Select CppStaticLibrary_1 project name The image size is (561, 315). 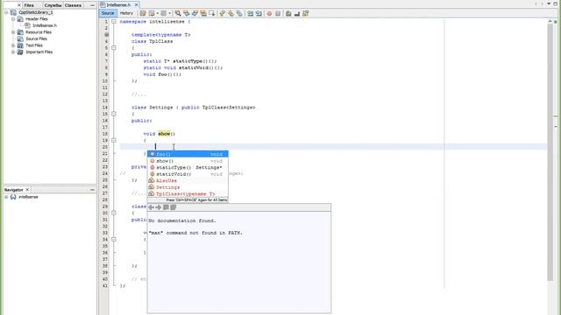[x=36, y=12]
